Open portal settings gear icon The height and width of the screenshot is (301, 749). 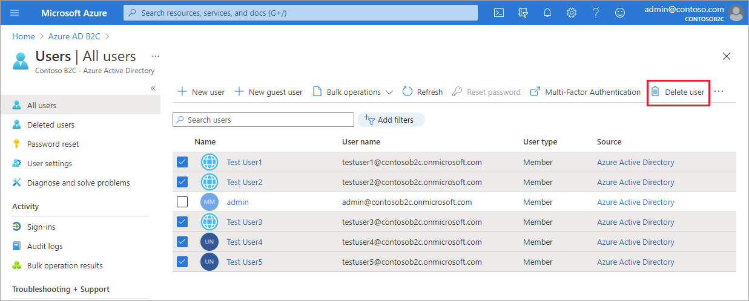pos(572,13)
